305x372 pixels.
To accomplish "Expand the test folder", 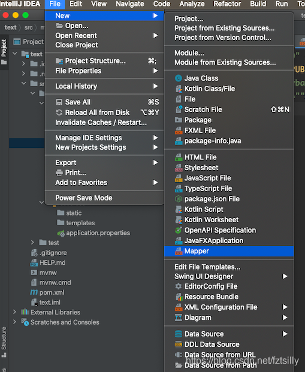I will [x=32, y=243].
